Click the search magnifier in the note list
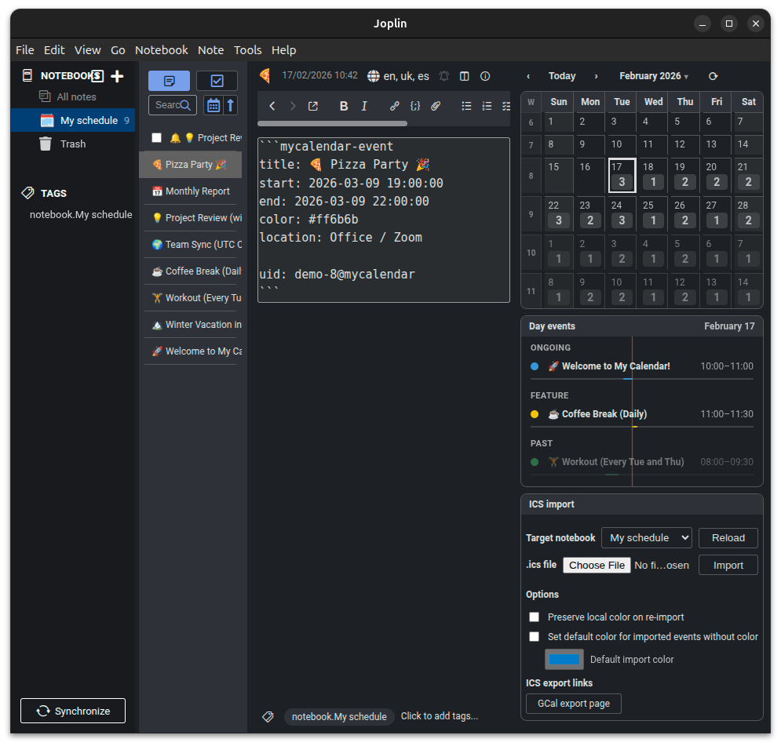Screen dimensions: 781x746 click(x=185, y=105)
